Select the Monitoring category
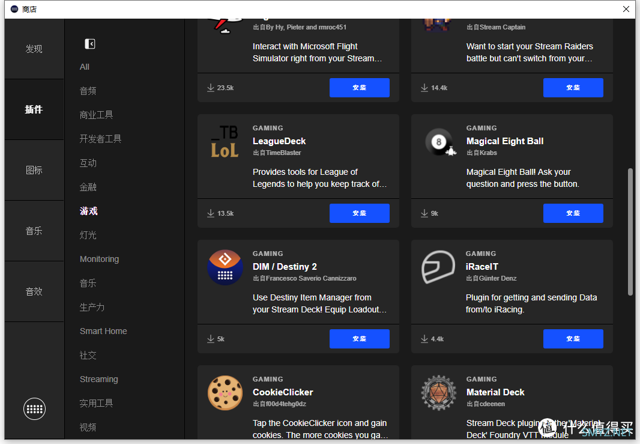Image resolution: width=640 pixels, height=444 pixels. point(99,259)
